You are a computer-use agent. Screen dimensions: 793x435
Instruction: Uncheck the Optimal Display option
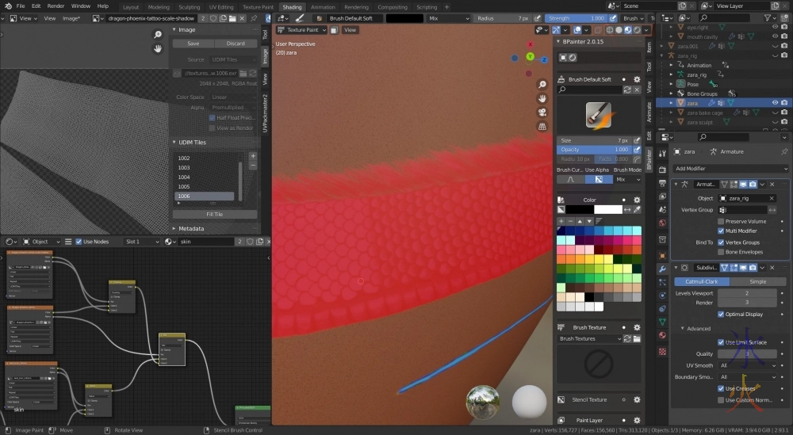click(721, 314)
